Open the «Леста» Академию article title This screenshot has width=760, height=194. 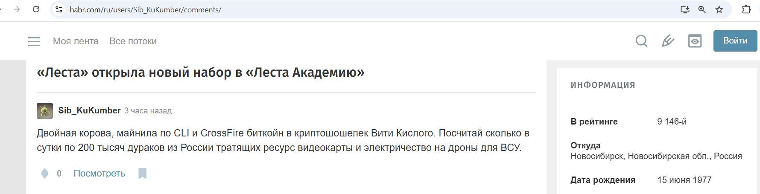coord(201,72)
